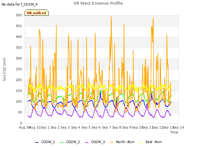This screenshot has height=148, width=197.
Task: Select the North -8cm legend entry
Action: click(122, 142)
